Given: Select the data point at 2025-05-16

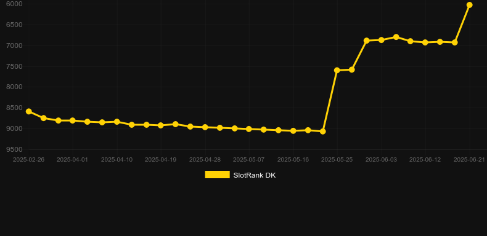Looking at the screenshot, I should point(293,131).
